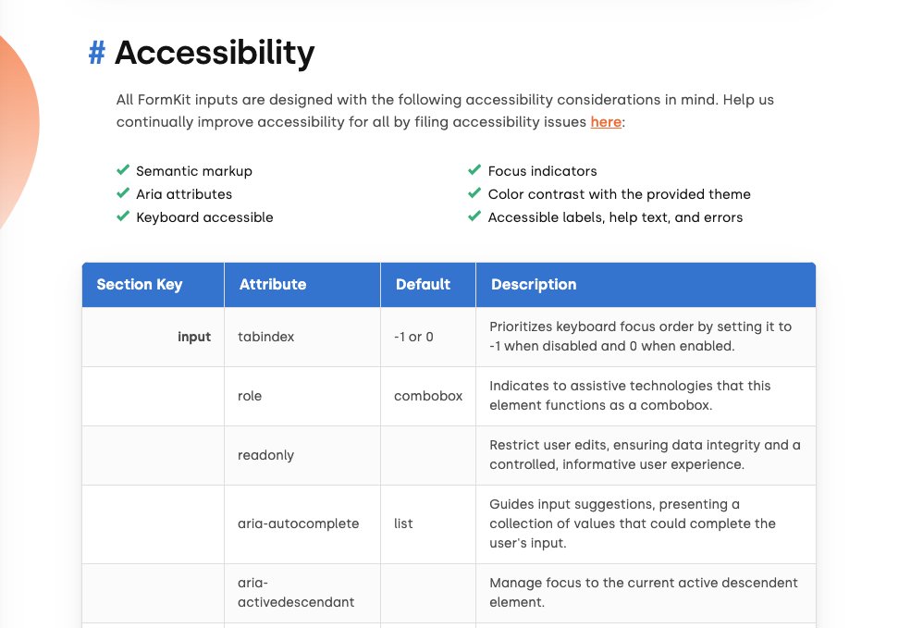Screen dimensions: 911x628
Task: Click the checkmark icon next to Focus indicators
Action: (x=474, y=169)
